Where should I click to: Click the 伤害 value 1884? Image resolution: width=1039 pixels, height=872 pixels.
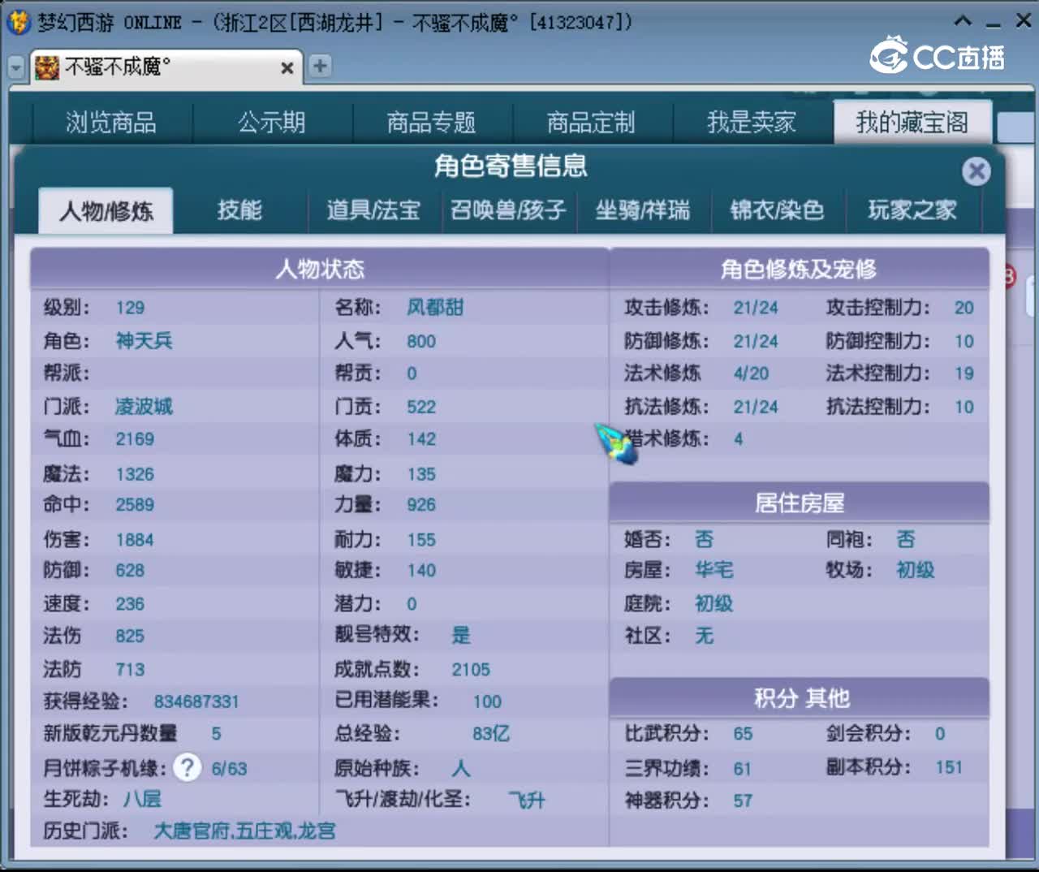(135, 540)
